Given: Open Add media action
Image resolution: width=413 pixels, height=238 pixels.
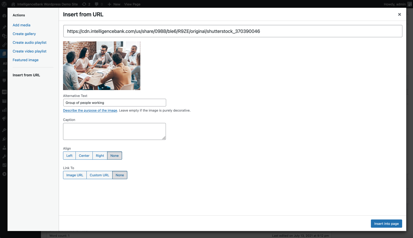Looking at the screenshot, I should (22, 25).
